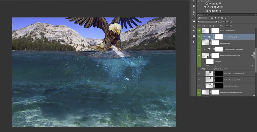Select the Ebenen tab
The width and height of the screenshot is (257, 132).
point(200,15)
